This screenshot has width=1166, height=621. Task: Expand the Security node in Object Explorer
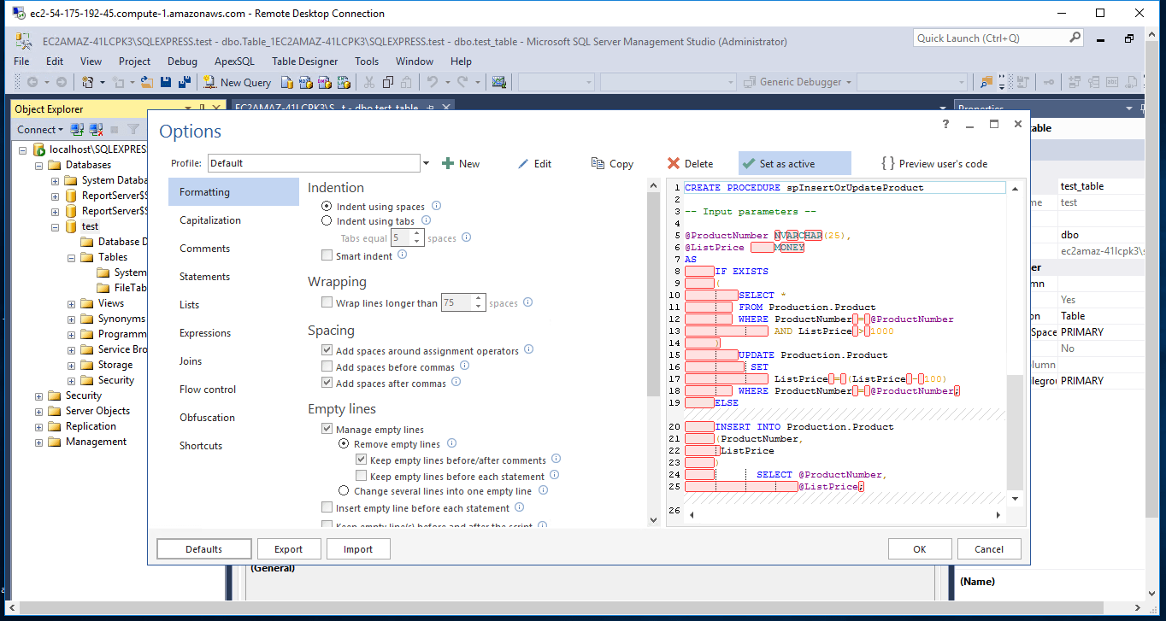pyautogui.click(x=38, y=395)
